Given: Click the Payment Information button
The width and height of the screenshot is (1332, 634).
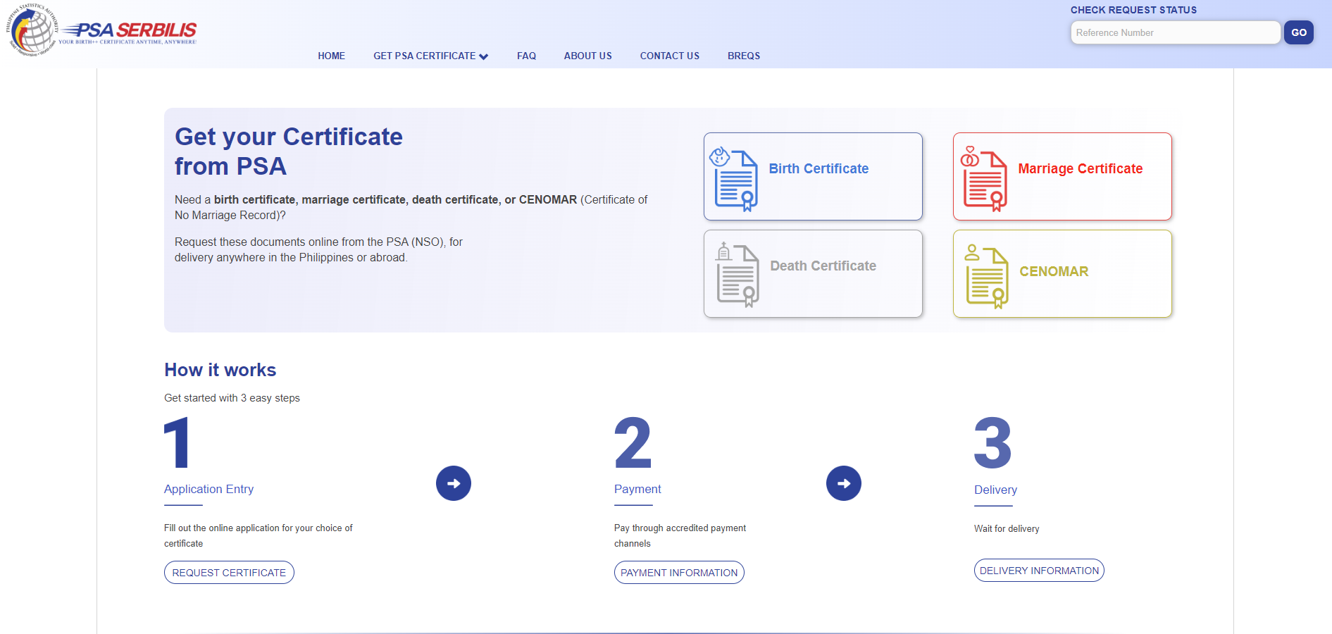Looking at the screenshot, I should (679, 573).
